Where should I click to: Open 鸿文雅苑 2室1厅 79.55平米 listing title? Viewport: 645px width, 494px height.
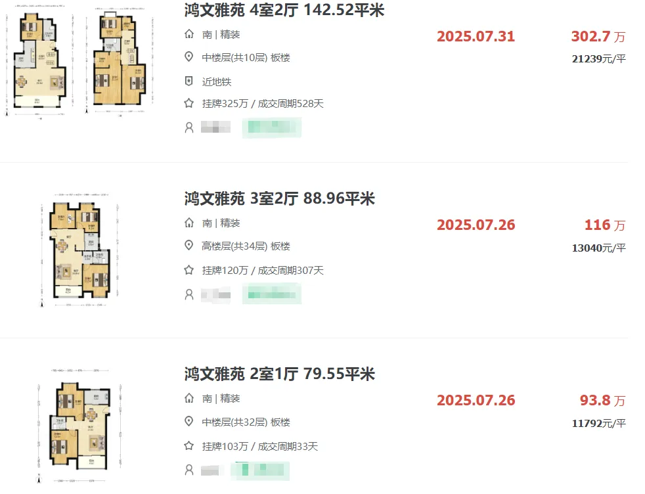tap(280, 374)
